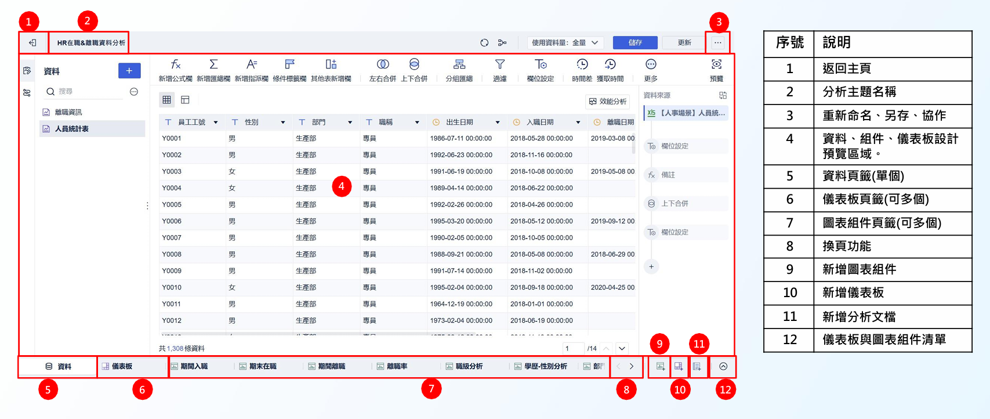
Task: Open the 職級分析 chart tab
Action: (464, 367)
